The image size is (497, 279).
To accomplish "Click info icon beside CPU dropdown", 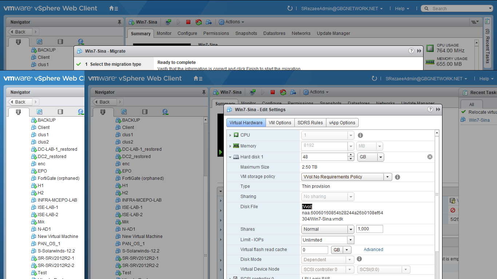I will [x=360, y=135].
